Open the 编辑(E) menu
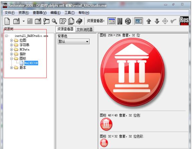 [x=55, y=13]
